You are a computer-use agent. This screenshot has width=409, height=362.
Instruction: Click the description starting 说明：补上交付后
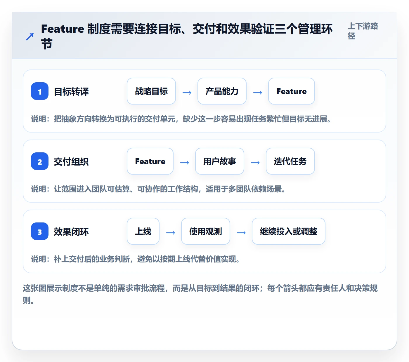[x=136, y=259]
